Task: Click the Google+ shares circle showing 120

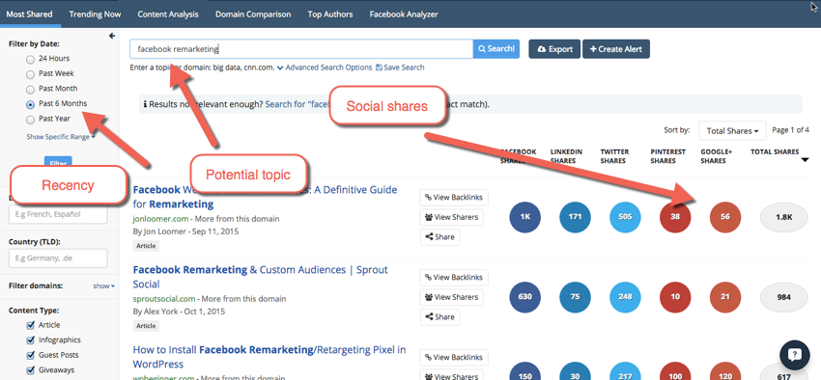Action: point(725,371)
